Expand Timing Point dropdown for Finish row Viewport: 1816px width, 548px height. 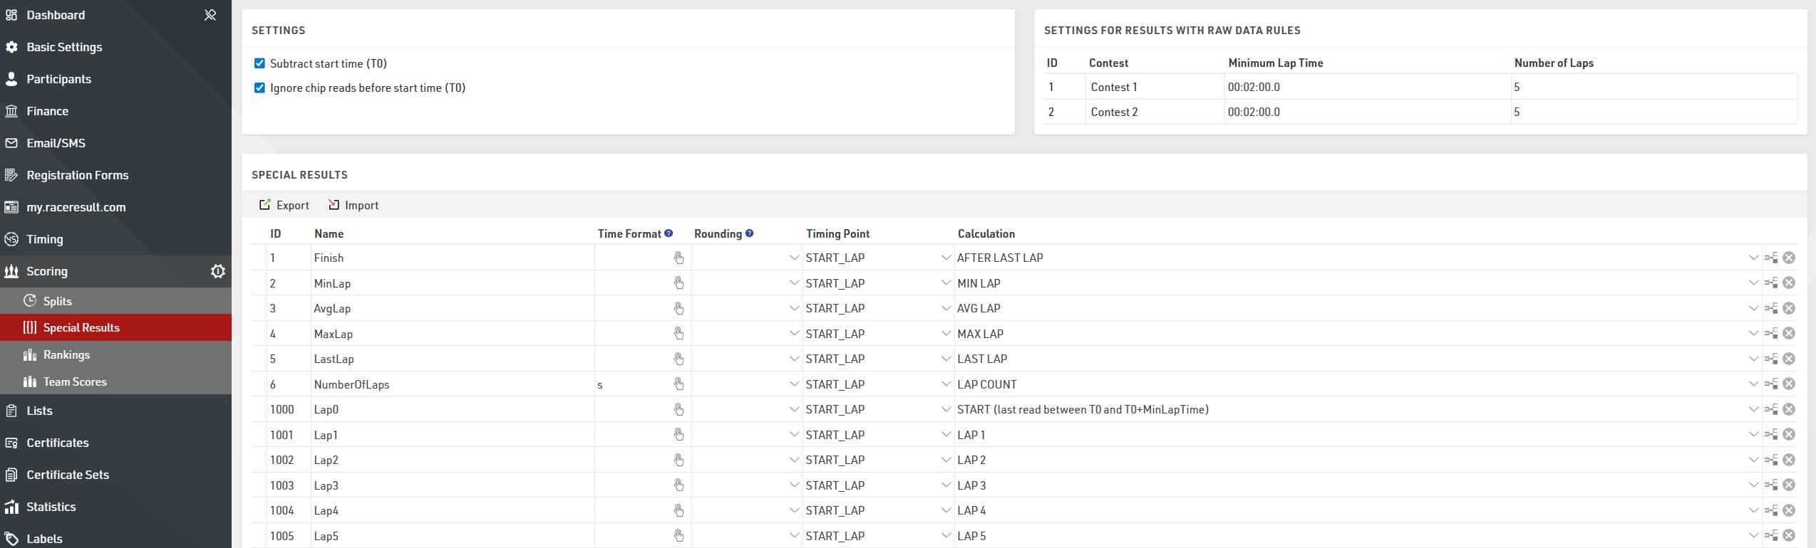pos(945,258)
